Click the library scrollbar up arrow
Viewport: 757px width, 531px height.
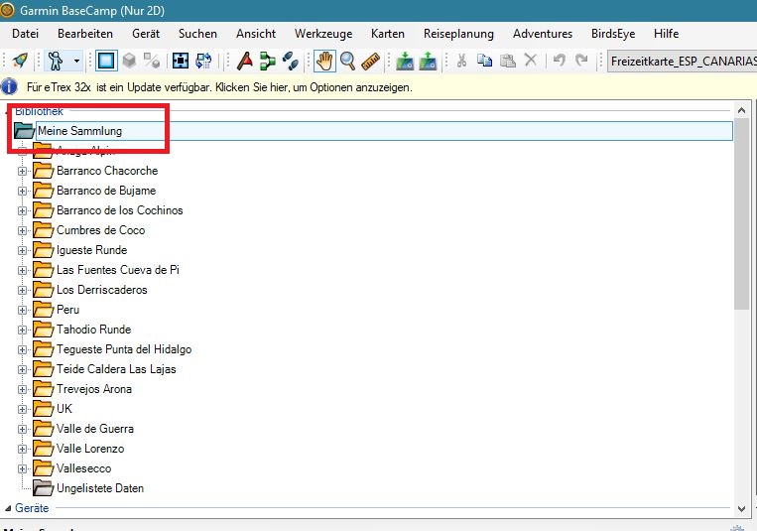[741, 110]
